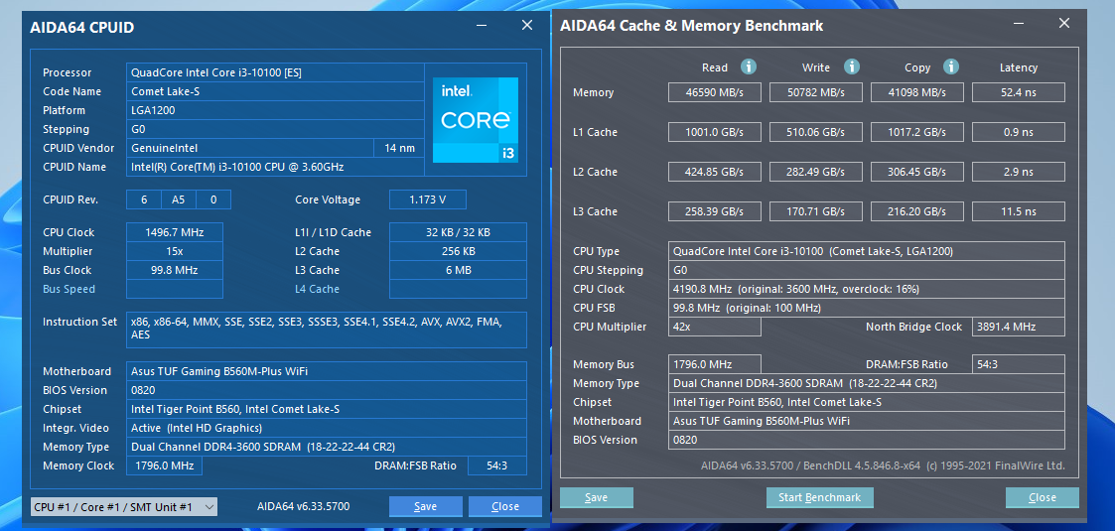Click the L1 Cache Write value 510.06 GB/s
Image resolution: width=1115 pixels, height=531 pixels.
point(815,132)
